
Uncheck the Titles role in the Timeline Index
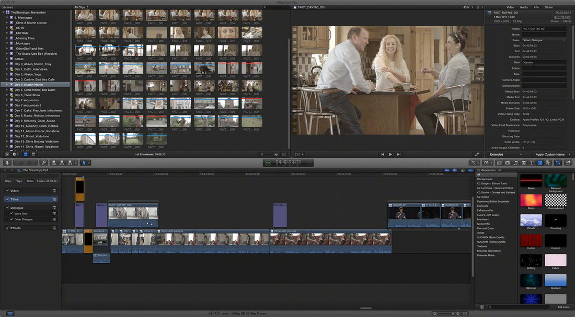pos(7,199)
